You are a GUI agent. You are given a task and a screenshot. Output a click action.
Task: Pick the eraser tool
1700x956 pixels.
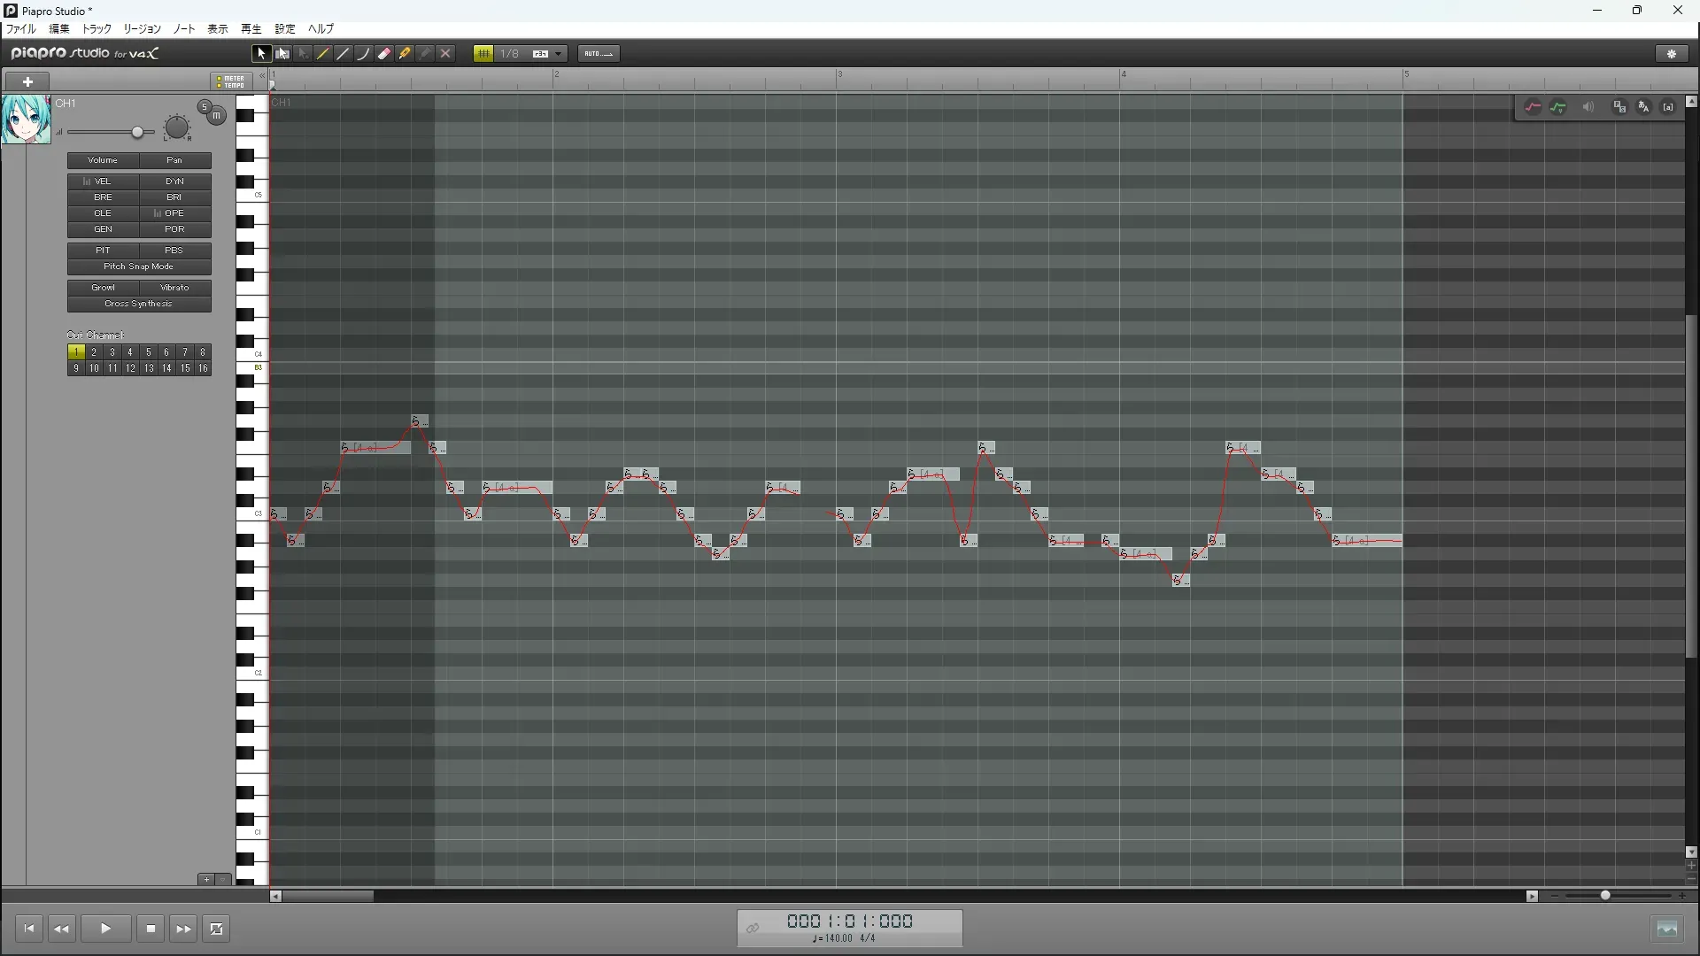[384, 54]
